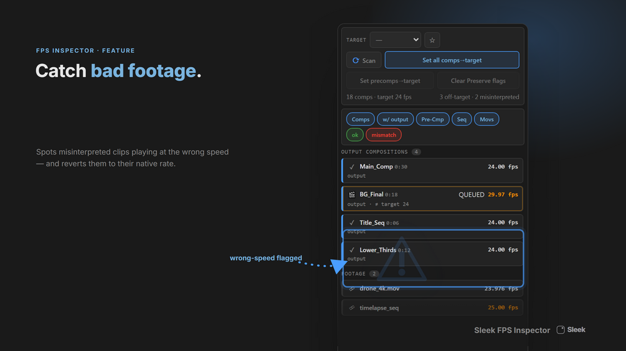Click '3 off-target · 2 misinterpreted' status text
626x351 pixels.
479,97
